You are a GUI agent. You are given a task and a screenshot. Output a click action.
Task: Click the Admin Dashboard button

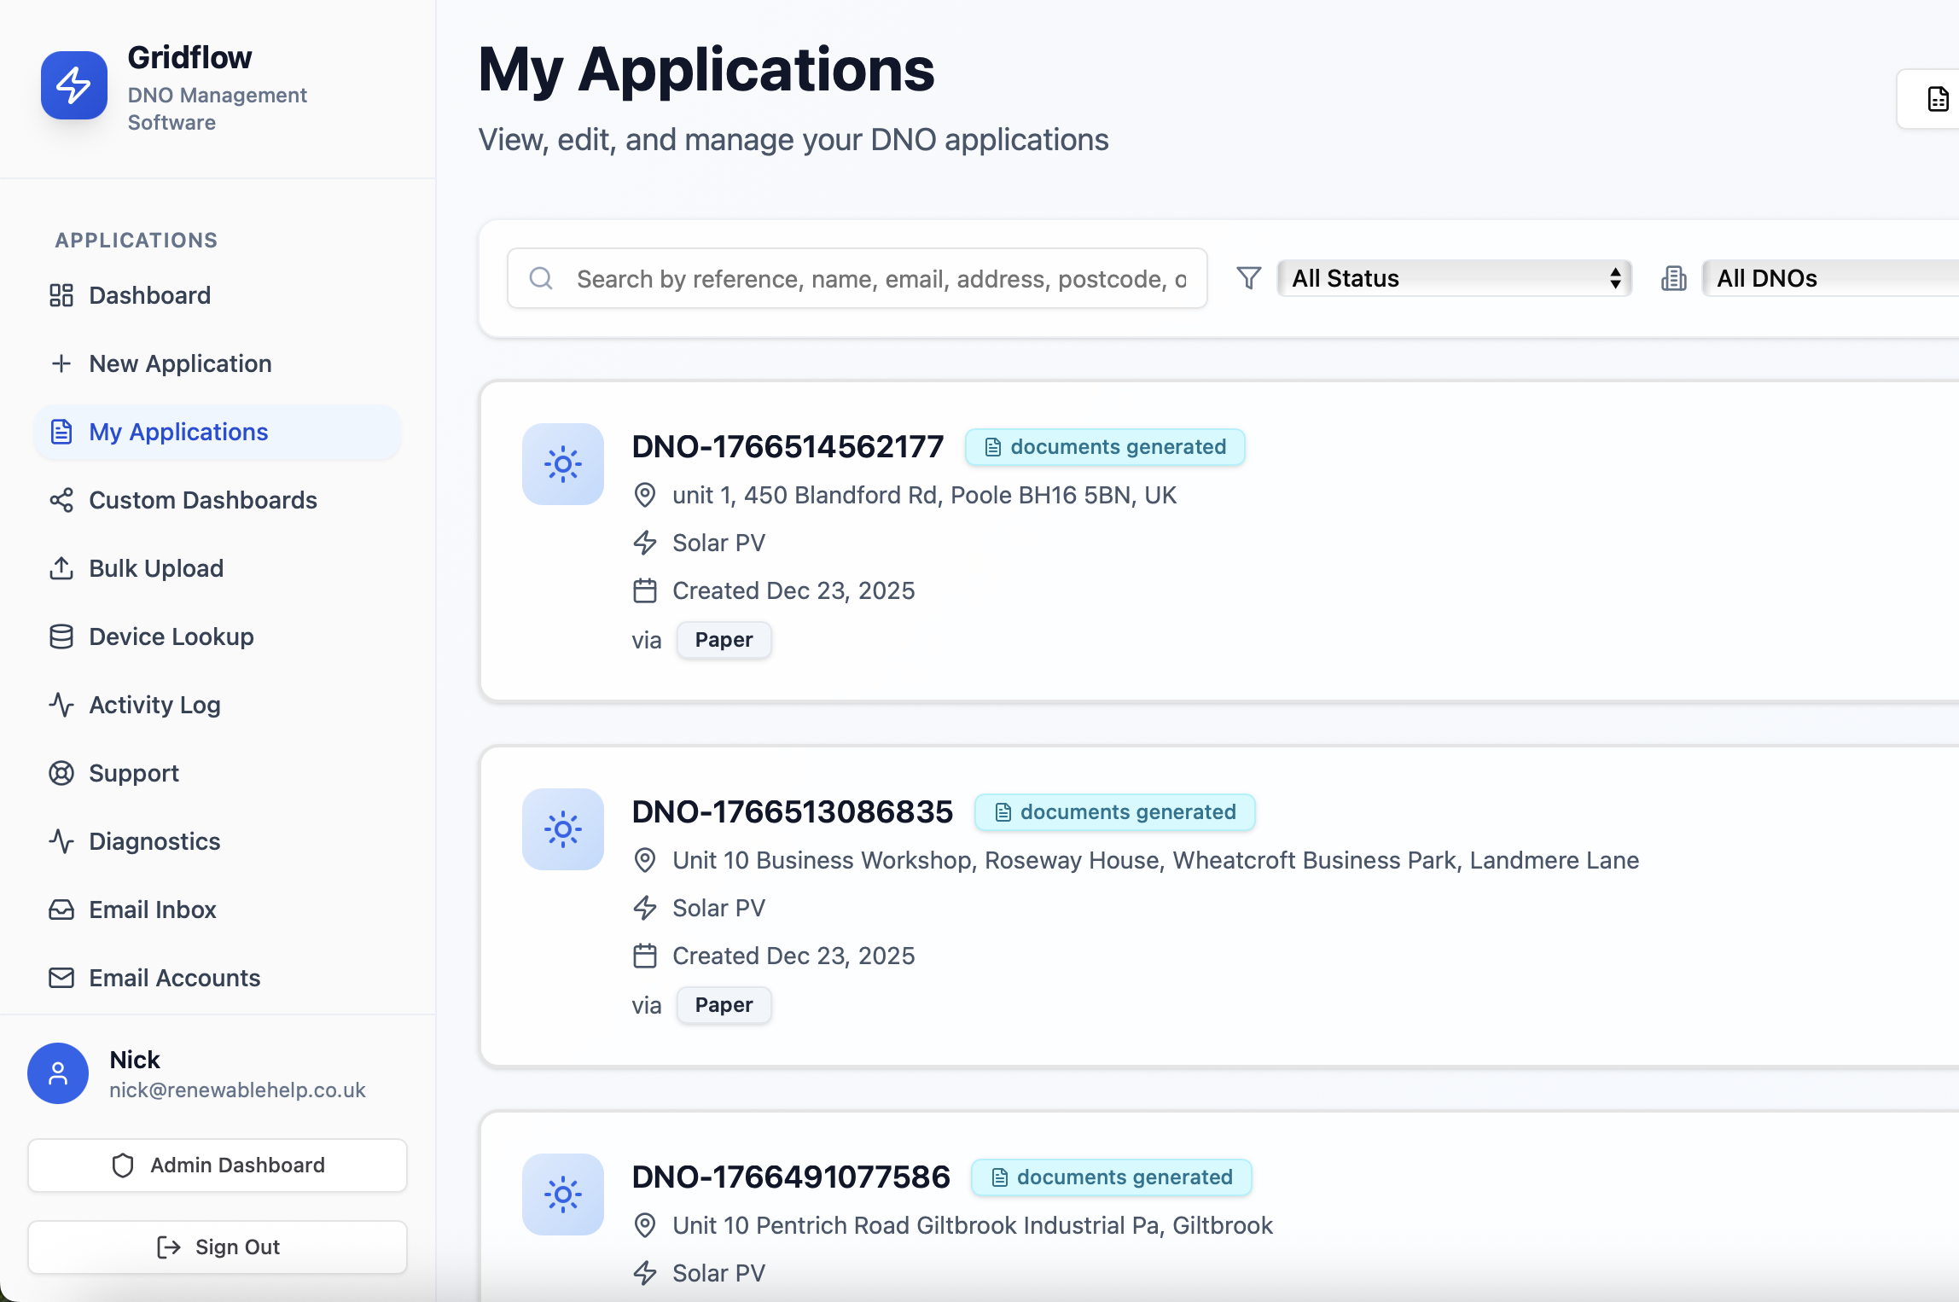(x=218, y=1165)
